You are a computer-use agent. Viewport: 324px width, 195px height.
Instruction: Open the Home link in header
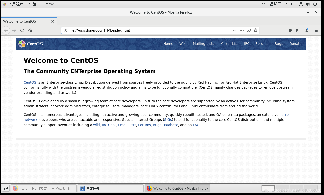(x=168, y=44)
